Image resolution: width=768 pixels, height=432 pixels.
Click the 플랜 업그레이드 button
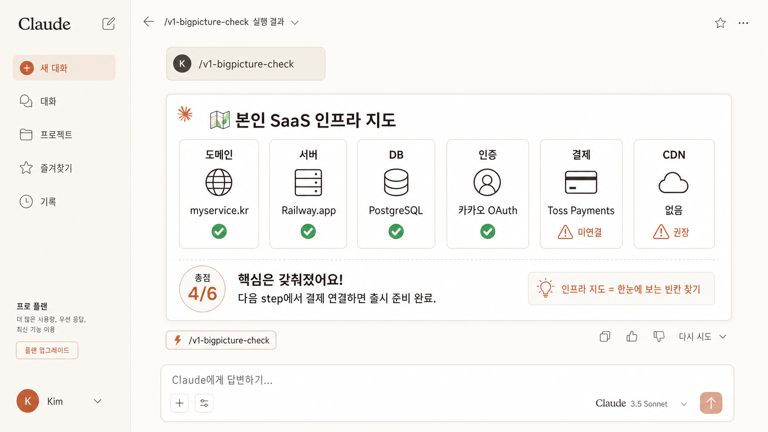point(47,350)
